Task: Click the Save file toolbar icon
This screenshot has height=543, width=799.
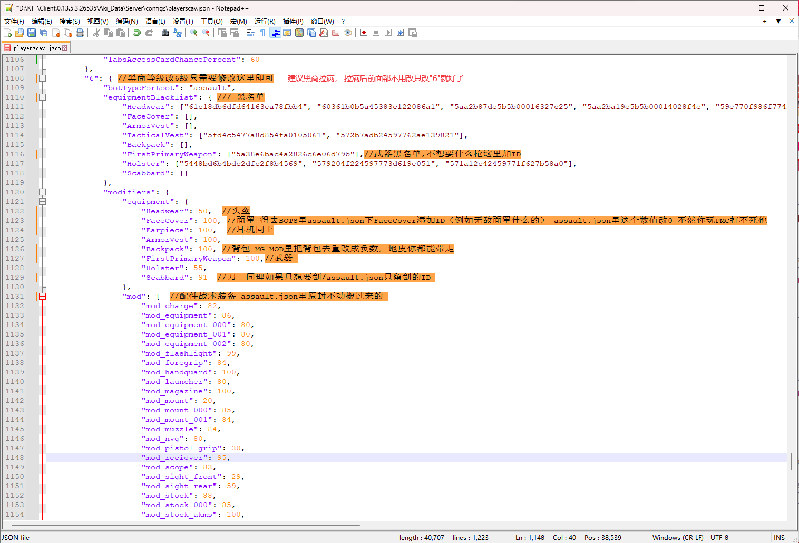Action: pyautogui.click(x=32, y=33)
